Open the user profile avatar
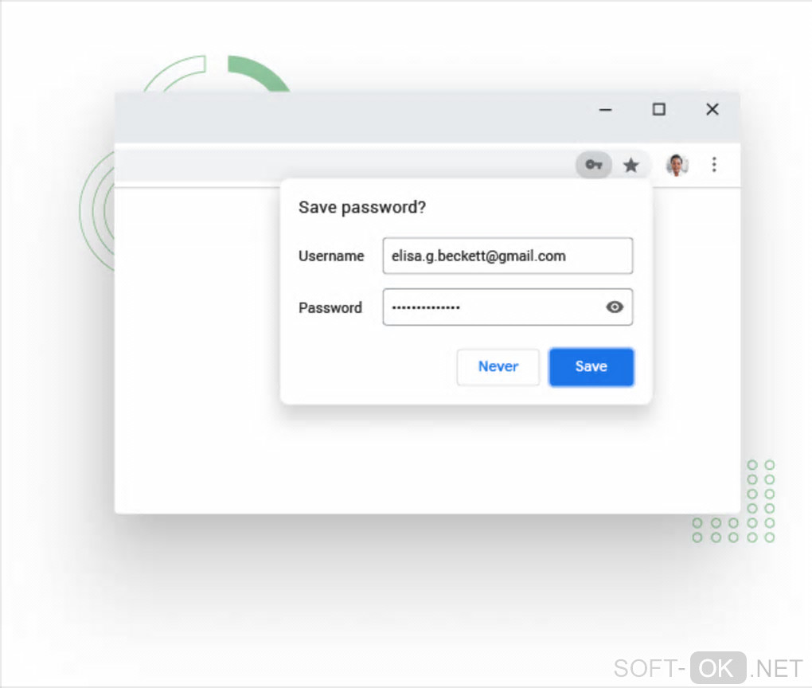Screen dimensions: 812x688 click(x=677, y=166)
